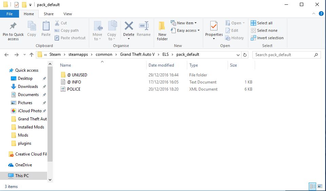Image resolution: width=326 pixels, height=191 pixels.
Task: Click the Edit ribbon command
Action: point(232,30)
